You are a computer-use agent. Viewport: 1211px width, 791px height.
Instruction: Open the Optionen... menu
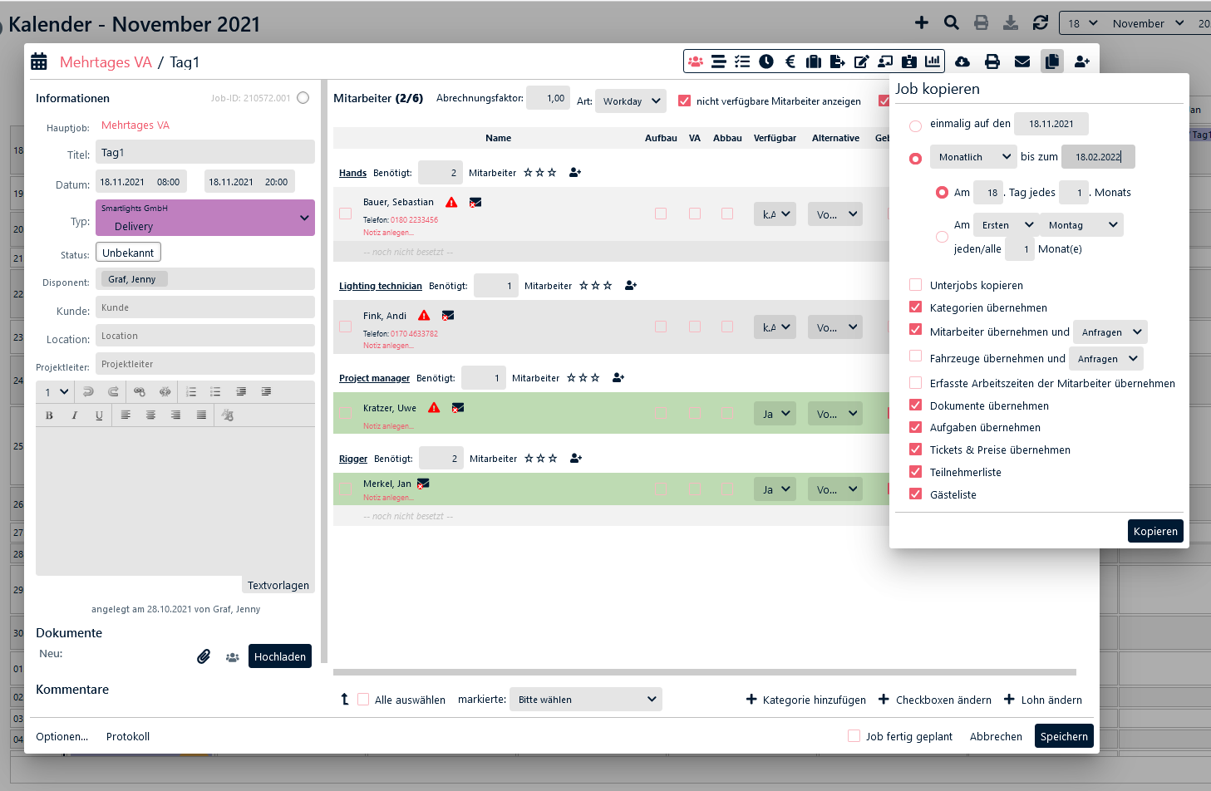coord(62,737)
